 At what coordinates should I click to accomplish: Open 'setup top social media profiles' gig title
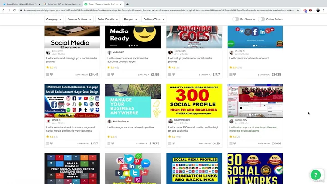click(253, 129)
